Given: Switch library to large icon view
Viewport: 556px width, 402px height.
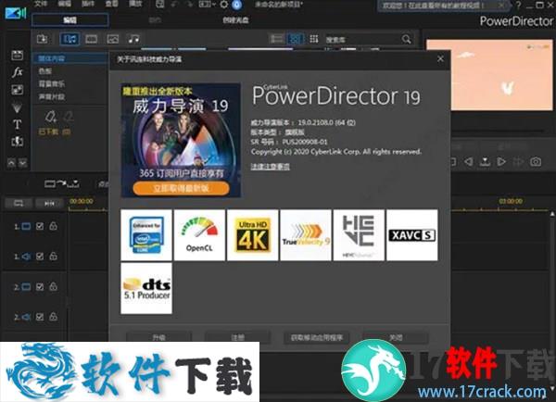Looking at the screenshot, I should tap(295, 39).
